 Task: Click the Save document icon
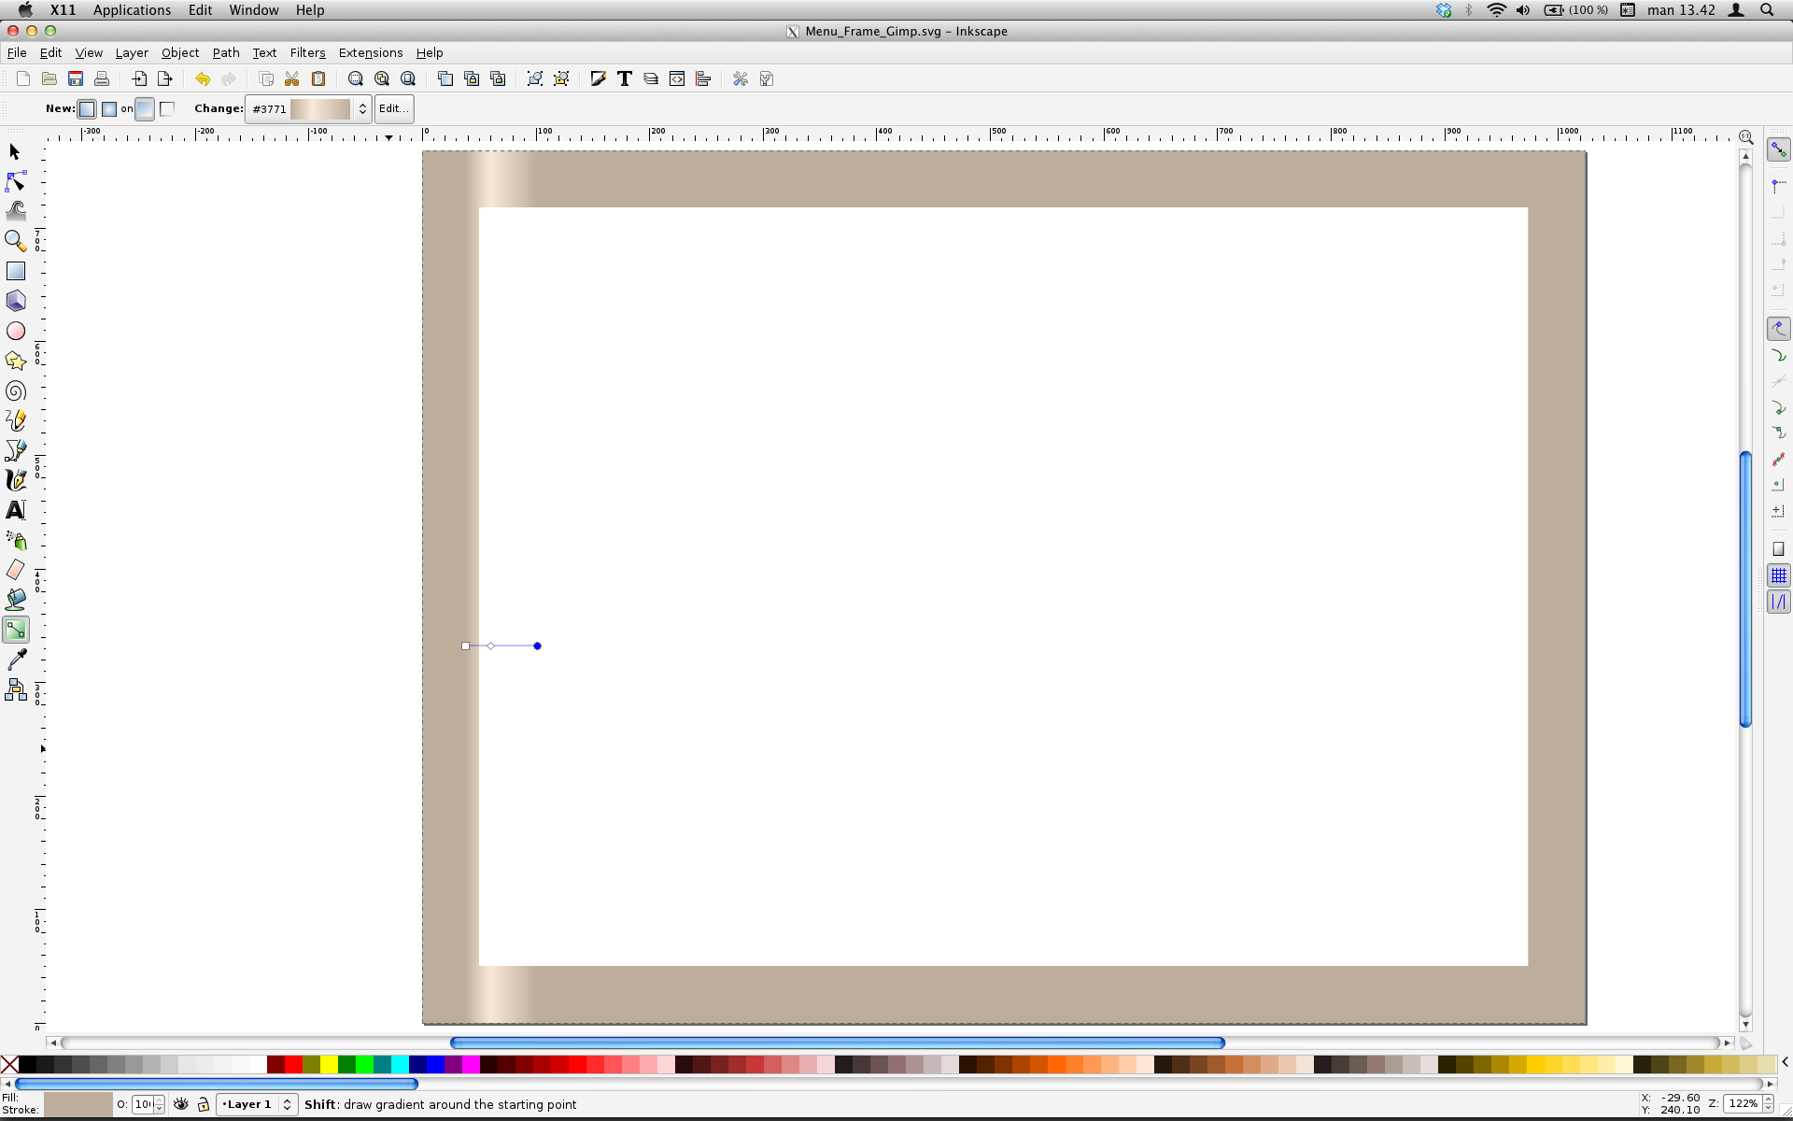click(x=76, y=79)
